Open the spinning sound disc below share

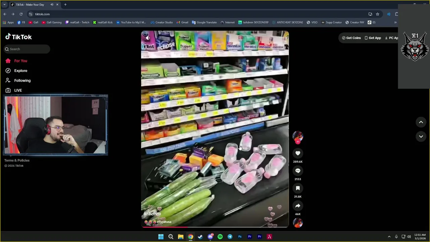[298, 223]
